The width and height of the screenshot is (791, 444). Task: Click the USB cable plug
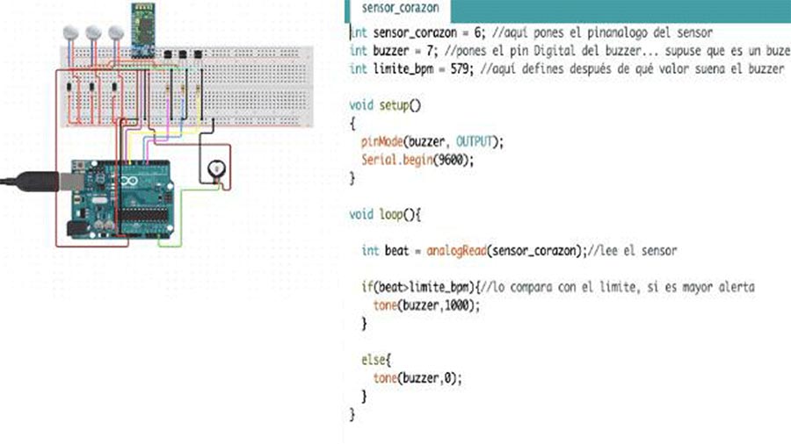(x=38, y=182)
